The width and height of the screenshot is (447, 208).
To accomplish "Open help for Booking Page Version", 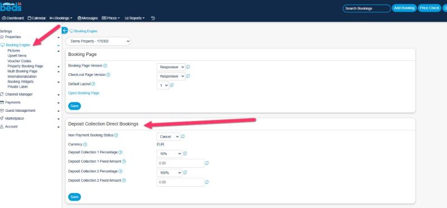I will coord(105,65).
